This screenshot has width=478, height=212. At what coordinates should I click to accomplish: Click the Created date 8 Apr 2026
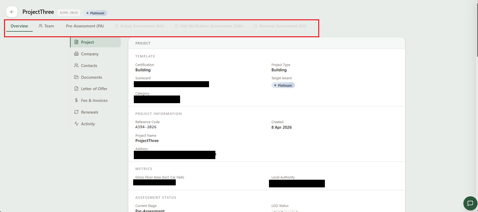281,127
